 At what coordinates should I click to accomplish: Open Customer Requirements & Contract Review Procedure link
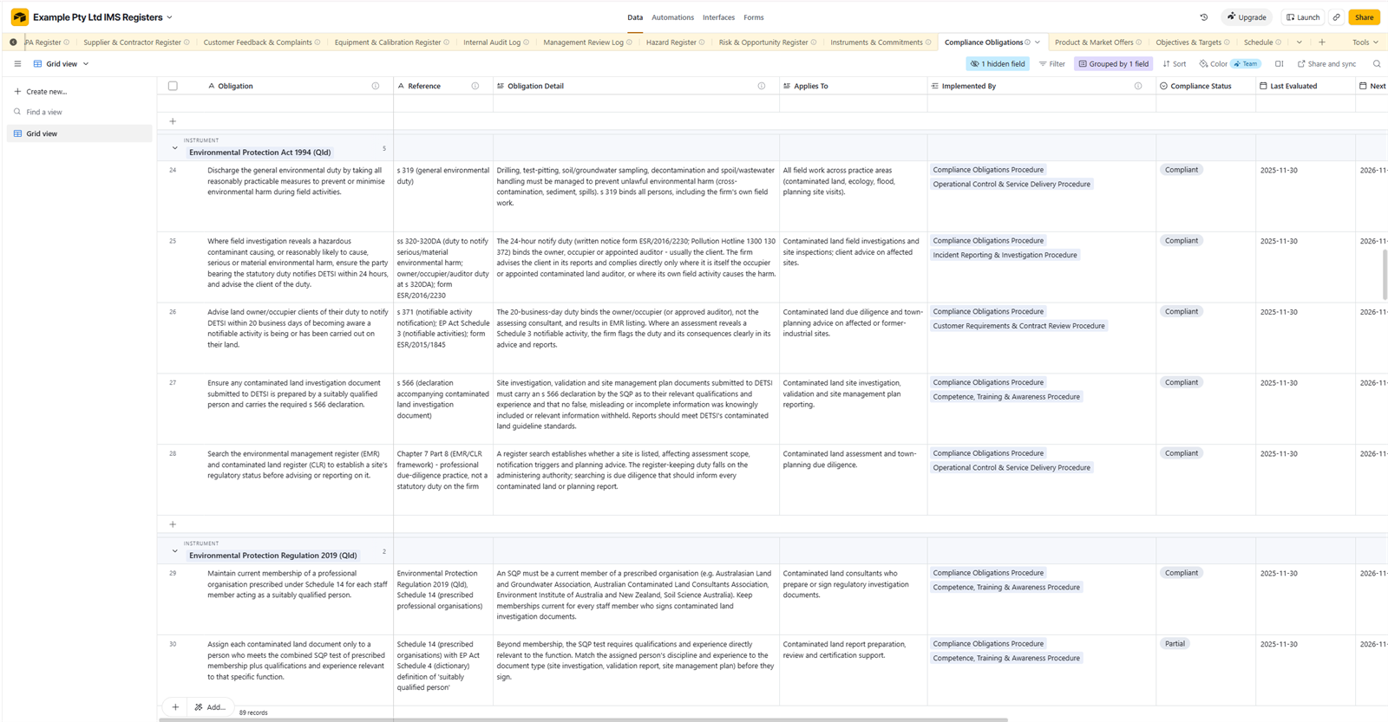tap(1018, 326)
